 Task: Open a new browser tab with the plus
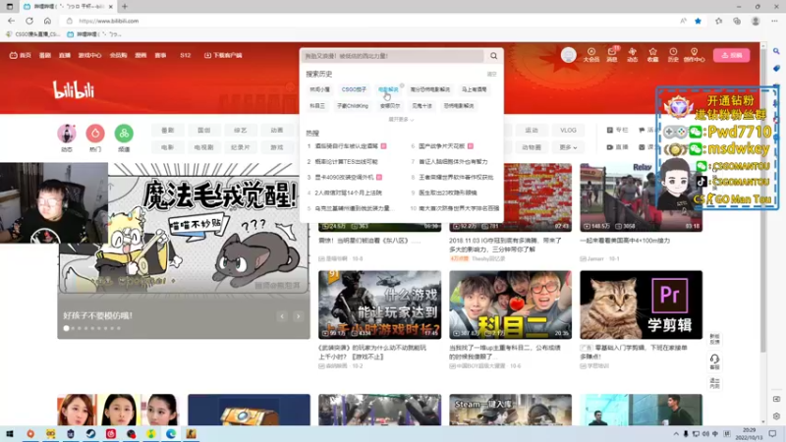pos(125,7)
